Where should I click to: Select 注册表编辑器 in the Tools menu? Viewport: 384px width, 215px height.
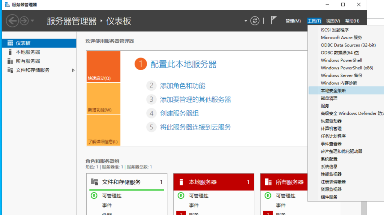333,182
